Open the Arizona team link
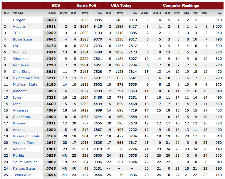 click(x=19, y=130)
